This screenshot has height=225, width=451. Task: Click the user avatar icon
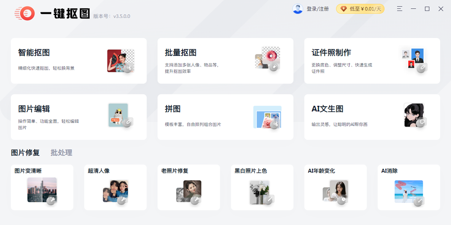coord(298,9)
